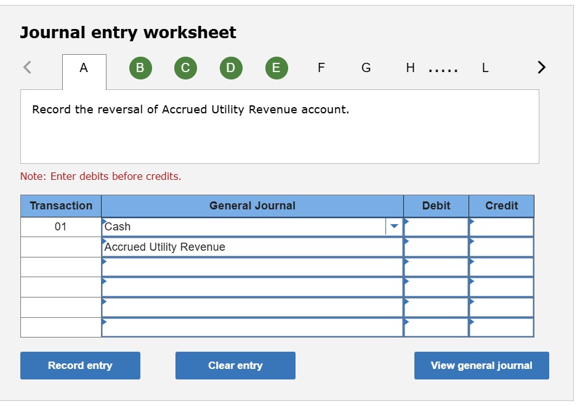
Task: Select the green transaction D indicator
Action: pos(231,68)
